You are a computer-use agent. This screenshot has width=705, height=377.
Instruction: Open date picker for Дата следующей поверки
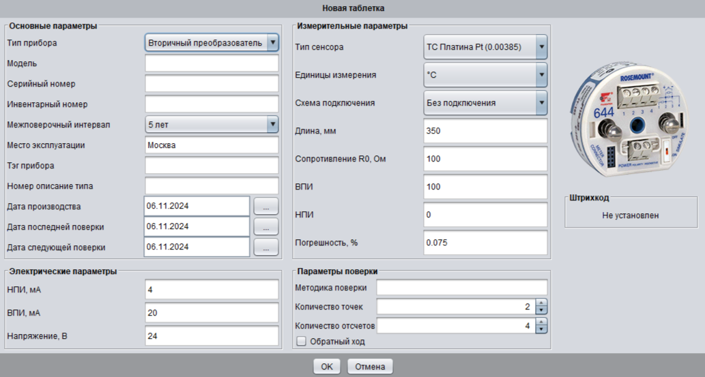(x=266, y=247)
